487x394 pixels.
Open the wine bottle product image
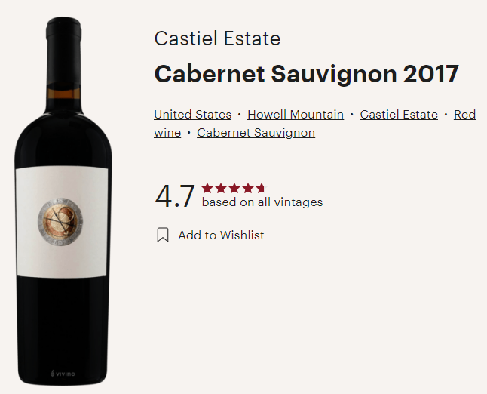[63, 201]
